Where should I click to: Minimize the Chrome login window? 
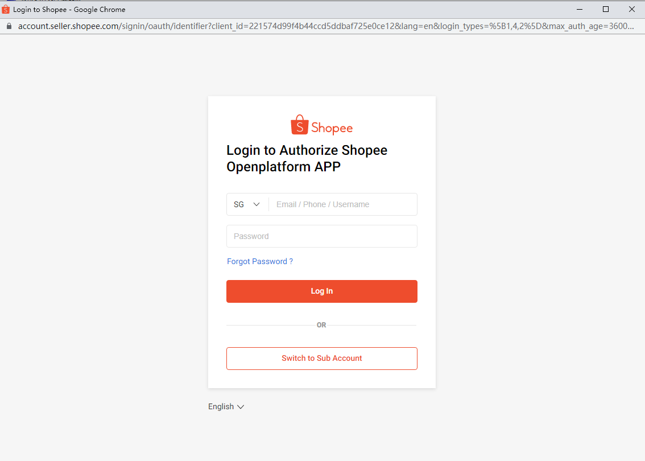point(579,10)
